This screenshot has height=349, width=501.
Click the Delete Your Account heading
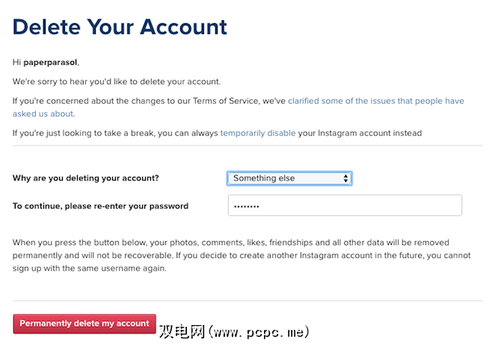coord(120,27)
